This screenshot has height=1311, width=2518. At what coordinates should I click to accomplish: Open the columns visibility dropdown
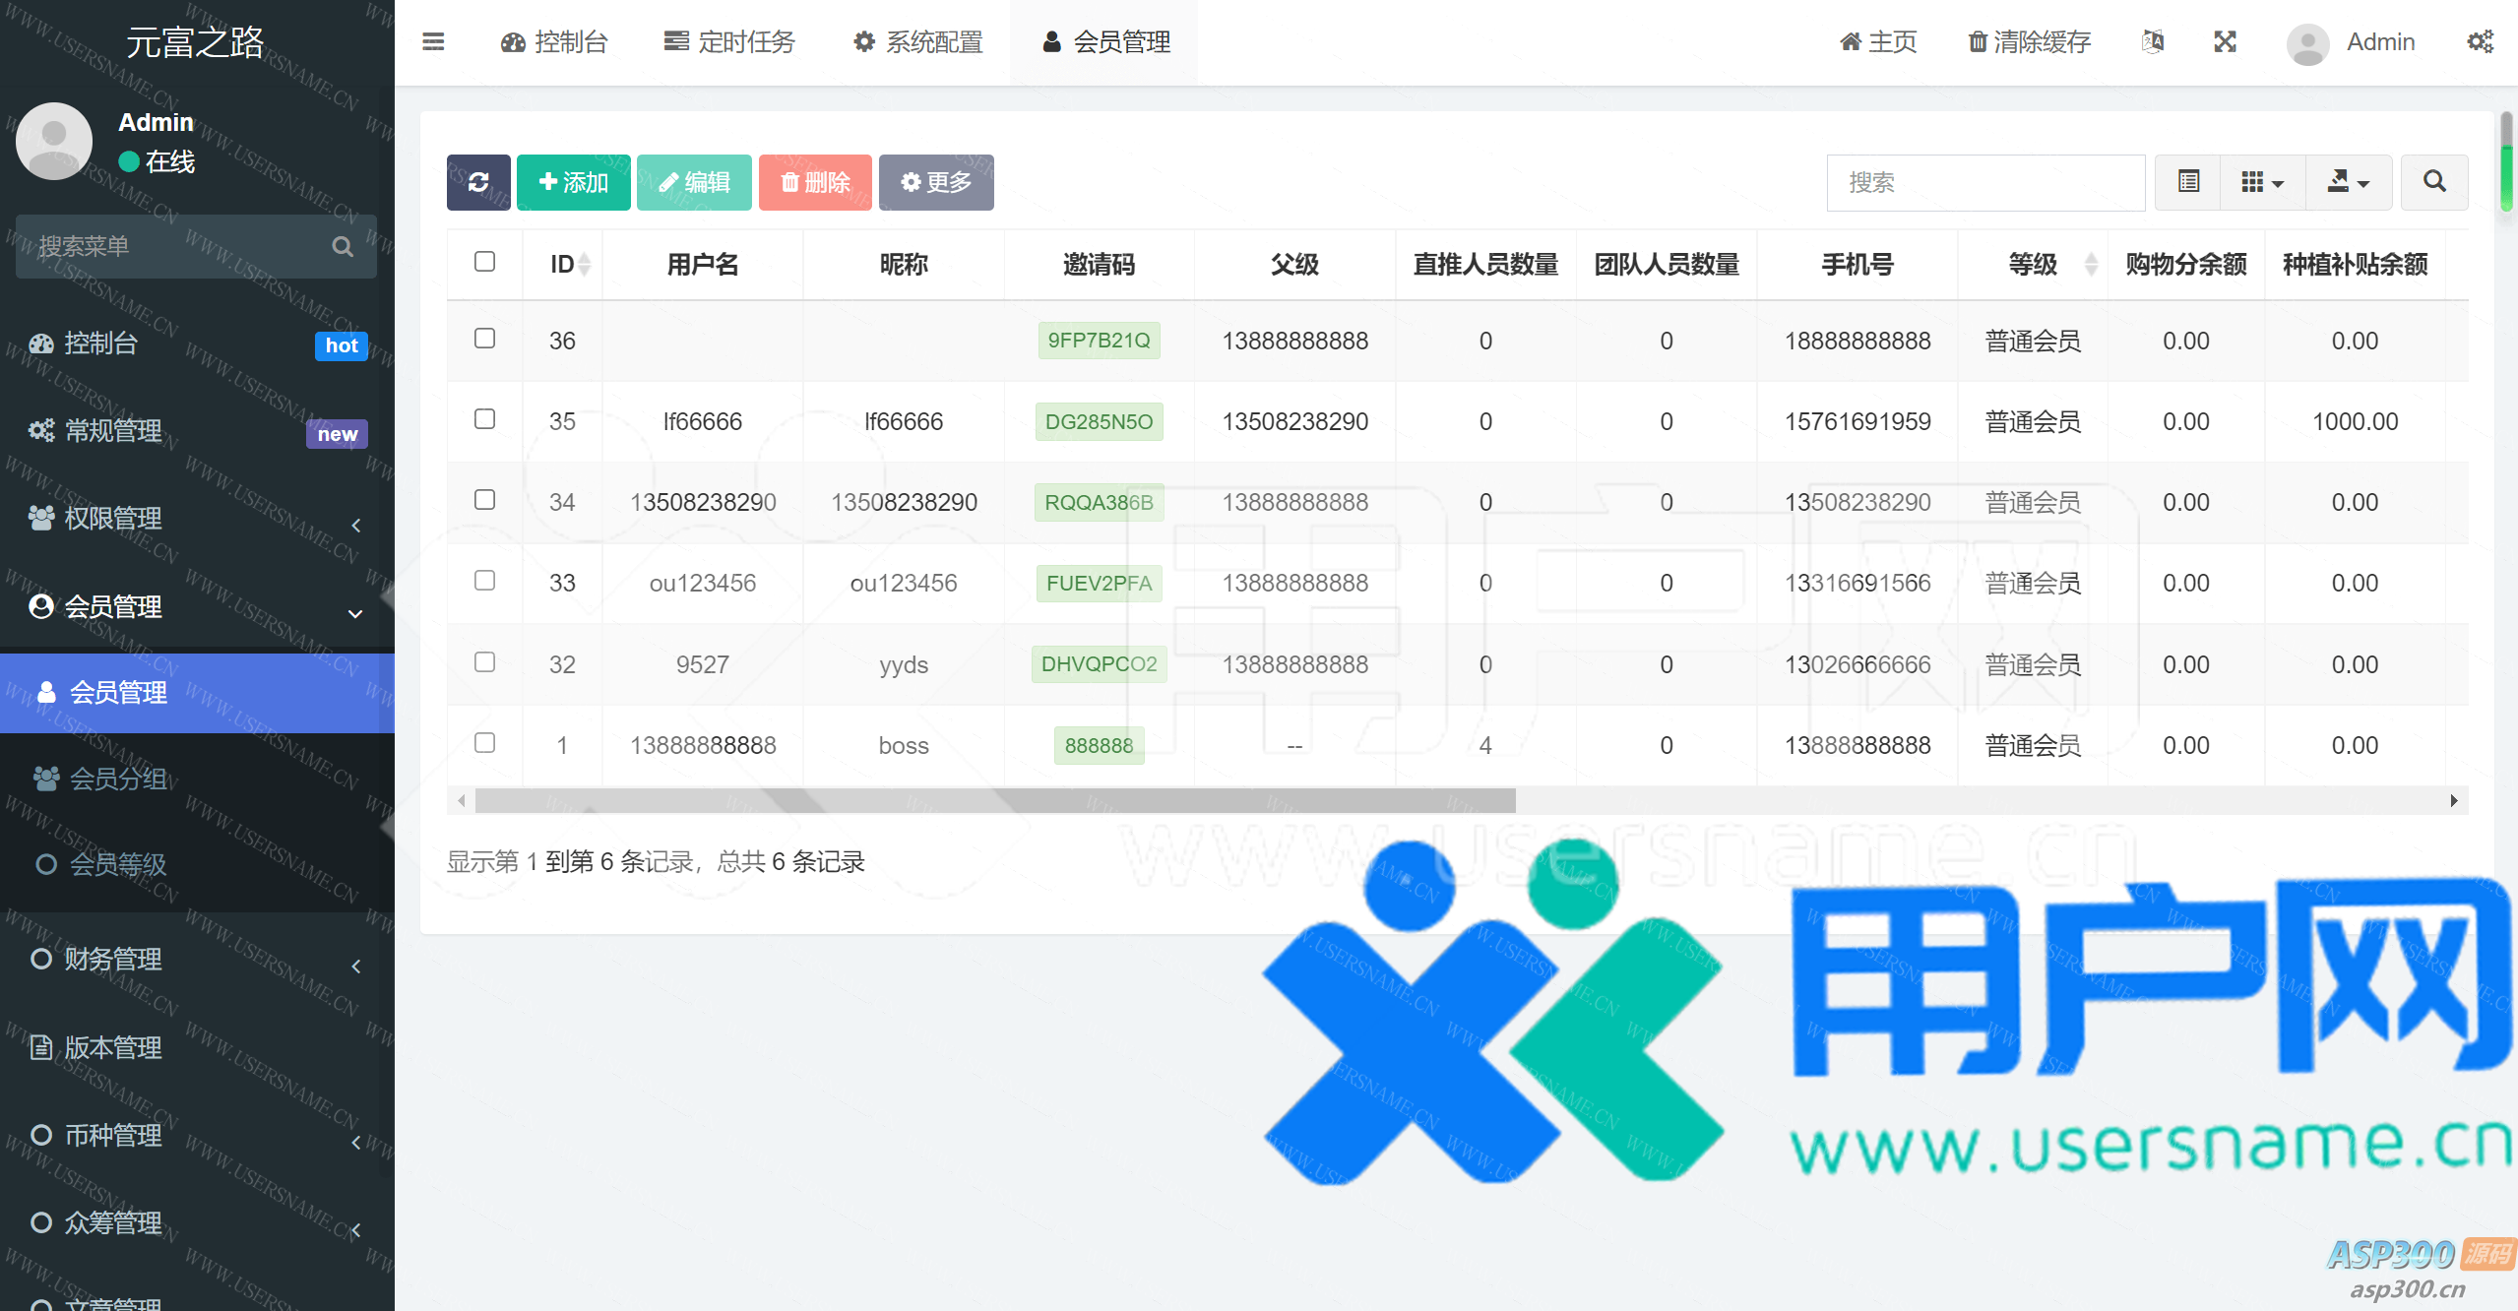coord(2262,182)
